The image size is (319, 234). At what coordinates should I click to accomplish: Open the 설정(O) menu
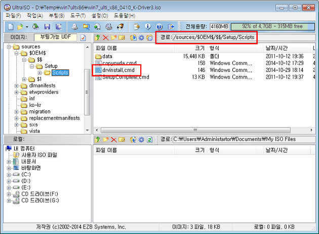(x=100, y=16)
